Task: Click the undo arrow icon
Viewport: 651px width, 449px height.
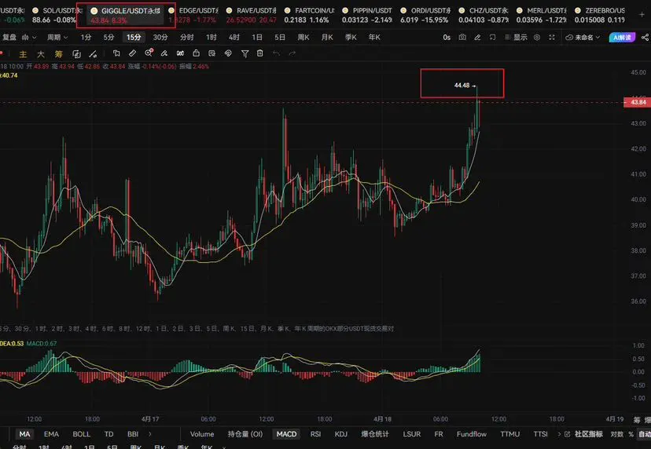Action: pyautogui.click(x=276, y=53)
